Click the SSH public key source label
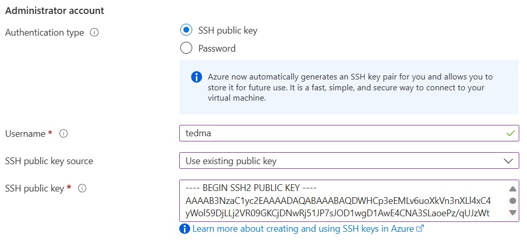The height and width of the screenshot is (240, 527). click(49, 161)
